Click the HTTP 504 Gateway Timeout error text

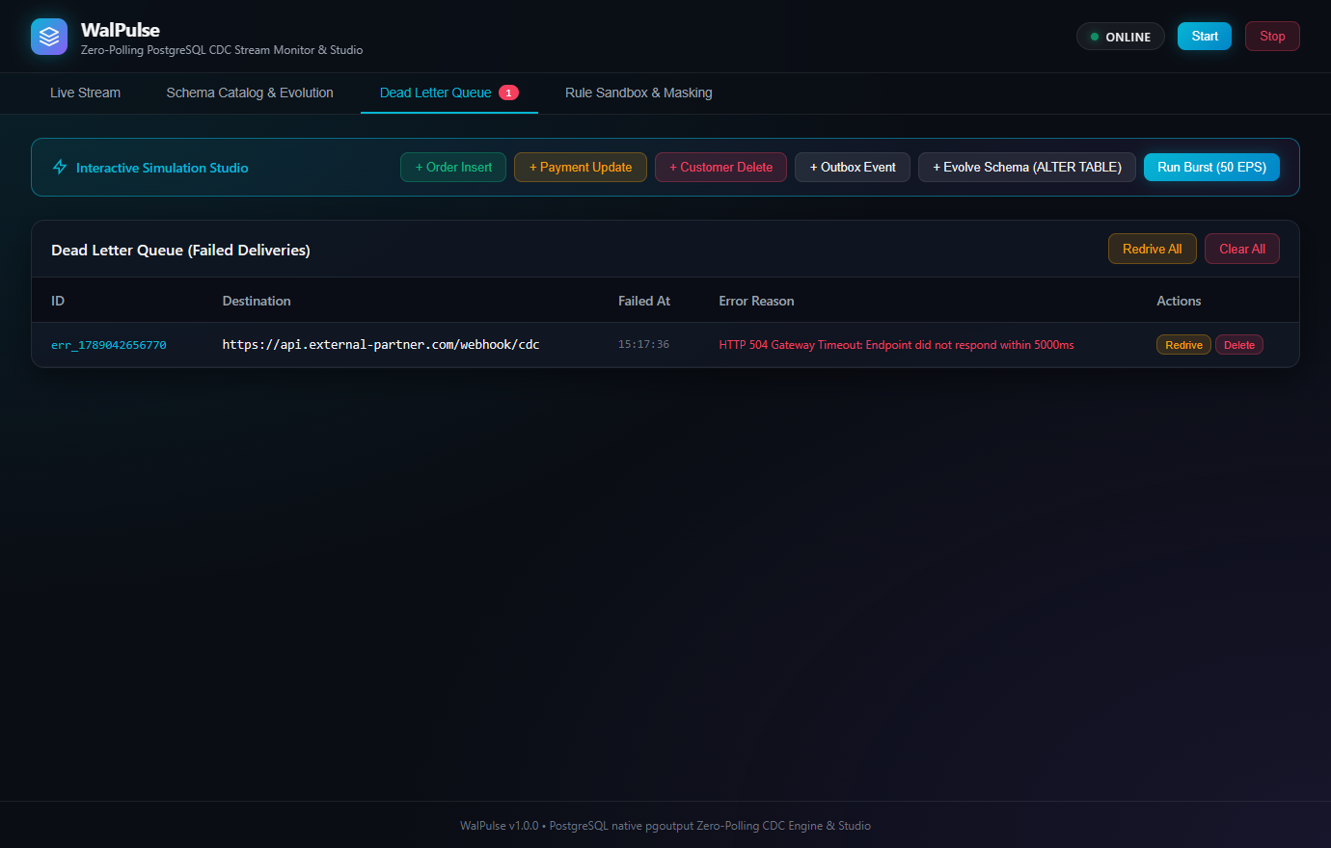tap(896, 345)
